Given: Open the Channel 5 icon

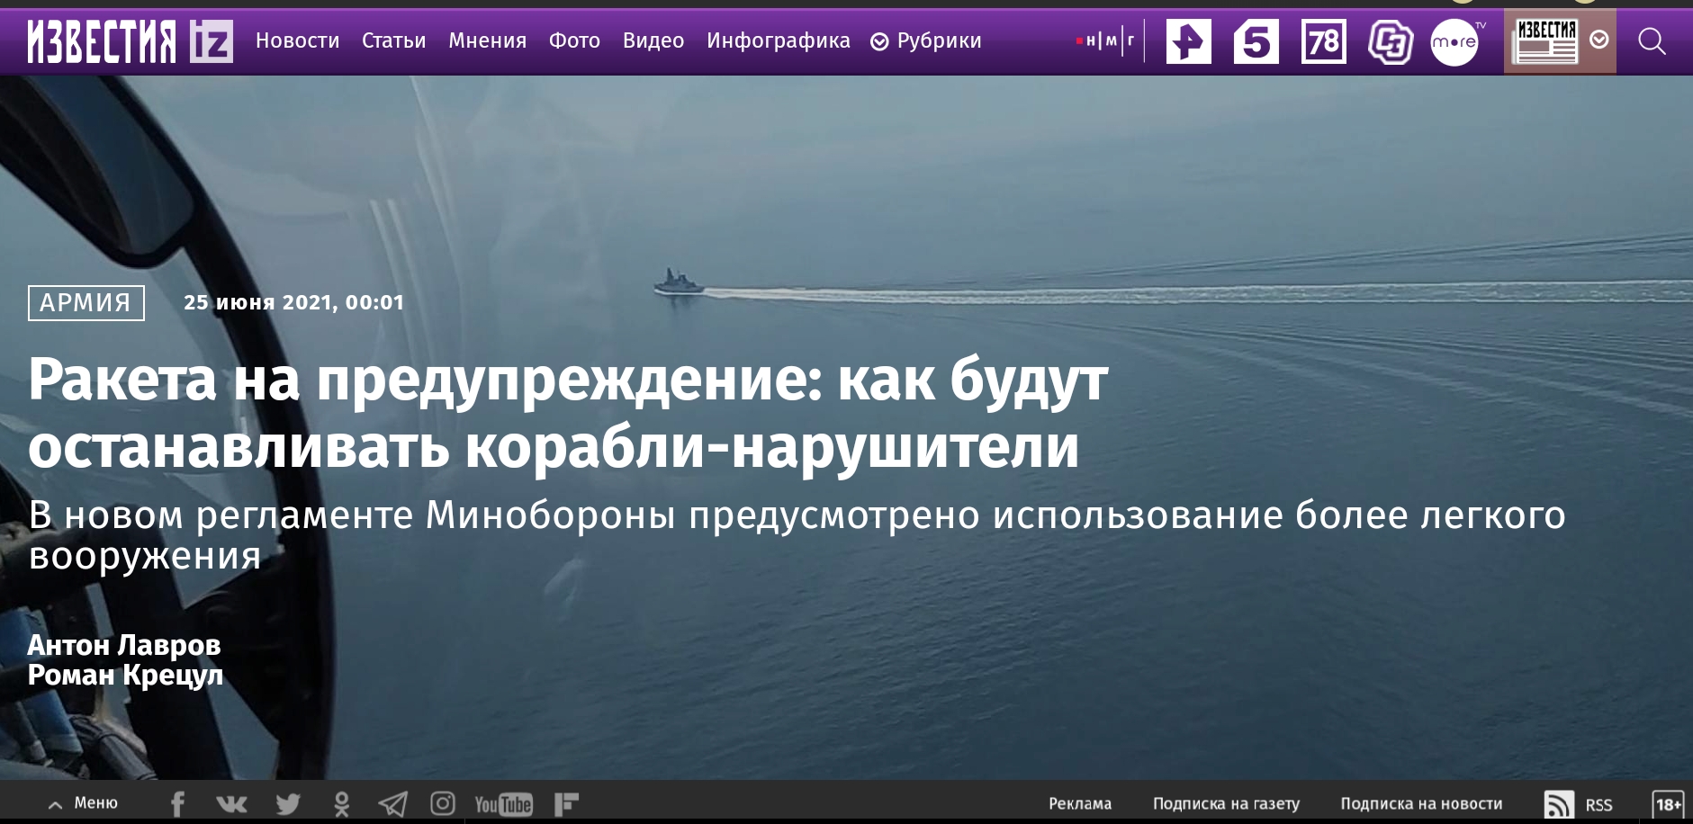Looking at the screenshot, I should 1256,41.
